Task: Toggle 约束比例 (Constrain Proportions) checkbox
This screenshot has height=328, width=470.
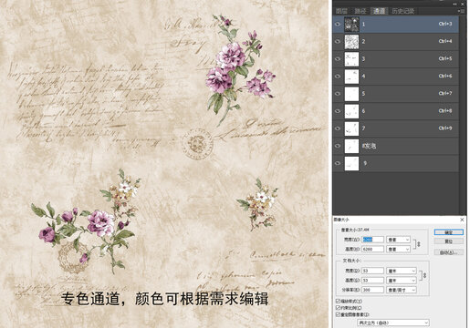Action: (x=338, y=308)
